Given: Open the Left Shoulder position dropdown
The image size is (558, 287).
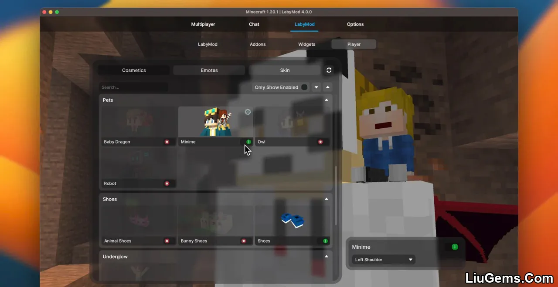Looking at the screenshot, I should pos(384,260).
